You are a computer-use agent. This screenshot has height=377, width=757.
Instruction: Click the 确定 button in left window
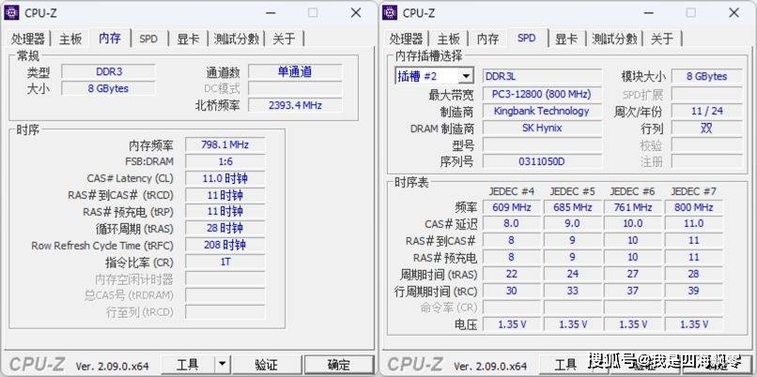(x=338, y=365)
